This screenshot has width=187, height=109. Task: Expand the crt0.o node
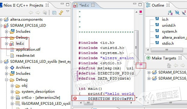12,98
